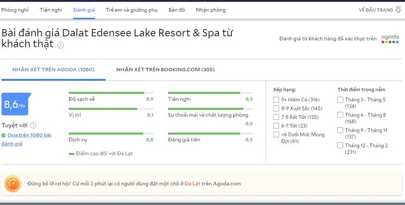Click the Dịch vụ rating bar

pos(111,134)
